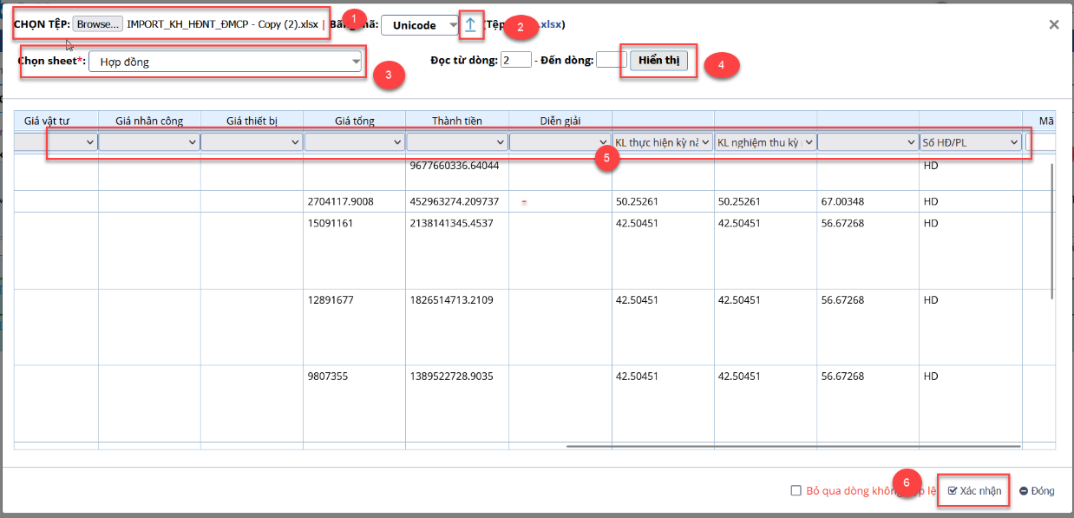Click the 'Đến dòng' input field
Image resolution: width=1074 pixels, height=518 pixels.
[x=611, y=60]
